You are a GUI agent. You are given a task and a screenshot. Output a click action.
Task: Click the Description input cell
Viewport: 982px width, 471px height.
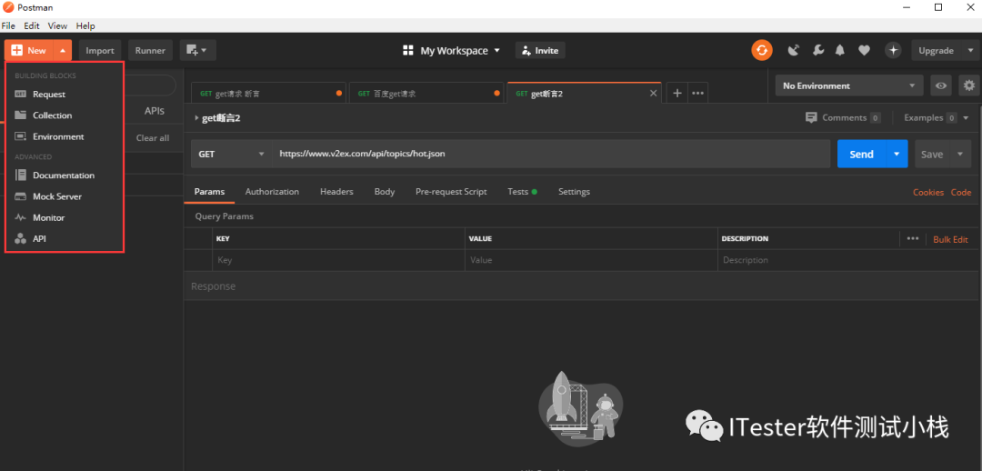[849, 260]
